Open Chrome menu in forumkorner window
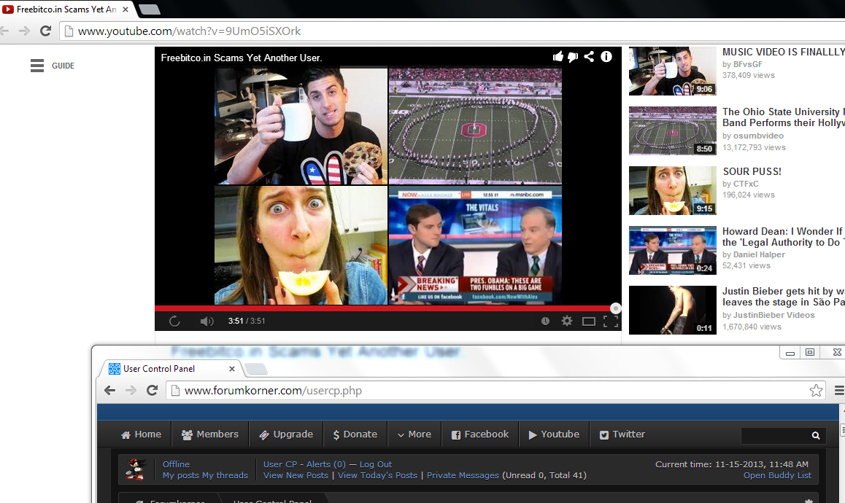The image size is (845, 503). click(x=839, y=391)
